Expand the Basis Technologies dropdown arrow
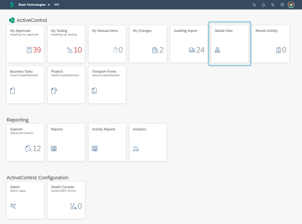Screen dimensions: 302x224 pos(49,5)
